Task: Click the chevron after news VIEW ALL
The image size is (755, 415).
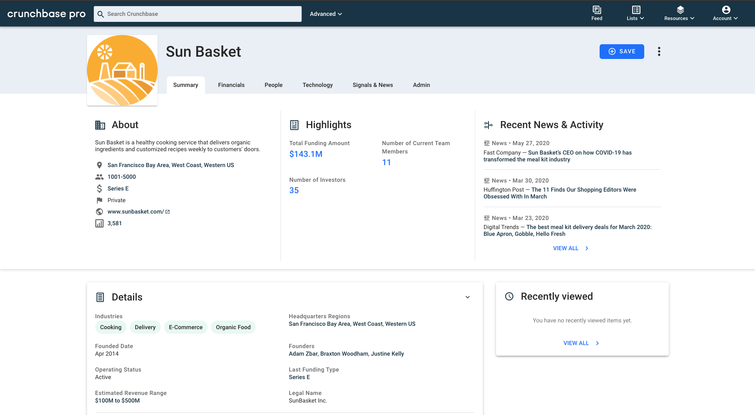Action: (x=587, y=248)
